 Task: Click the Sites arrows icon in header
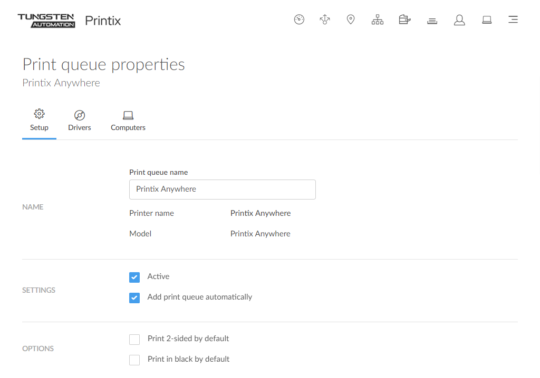pyautogui.click(x=325, y=20)
